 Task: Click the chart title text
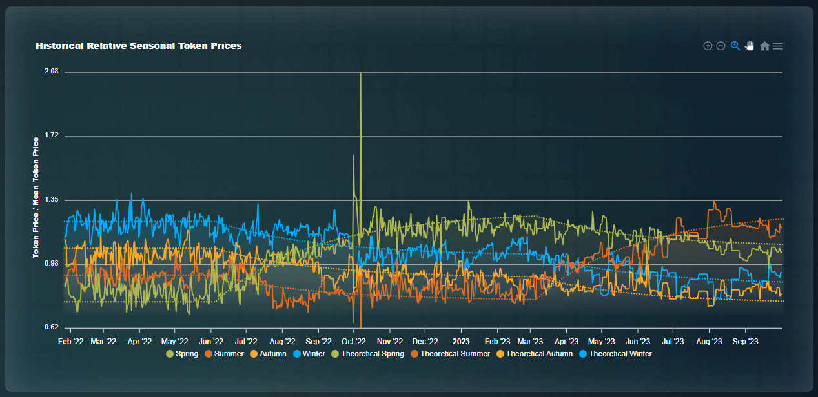click(139, 46)
